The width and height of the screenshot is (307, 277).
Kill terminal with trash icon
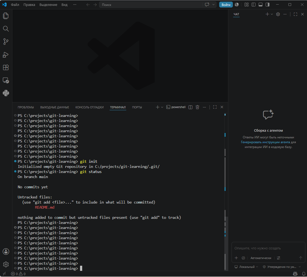197,107
